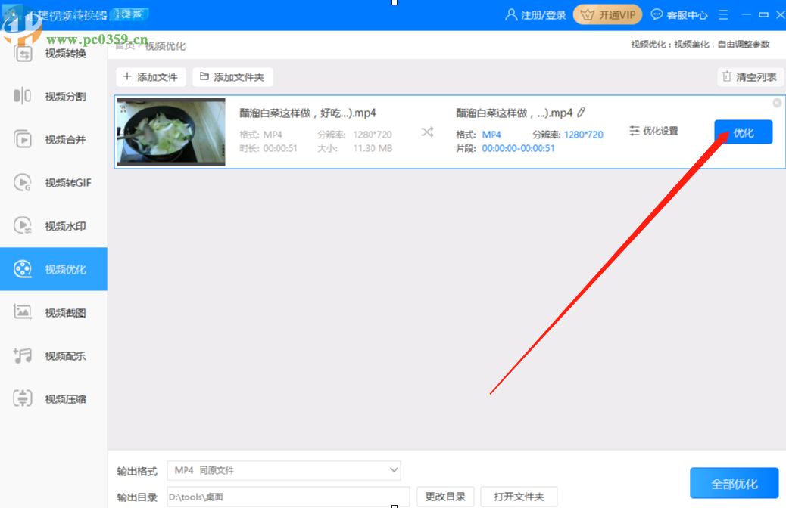This screenshot has width=786, height=508.
Task: Click the 添加文件 label text
Action: [x=158, y=77]
